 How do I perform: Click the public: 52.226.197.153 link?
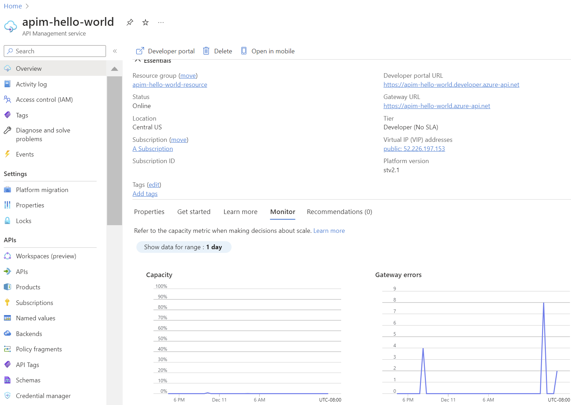[414, 149]
